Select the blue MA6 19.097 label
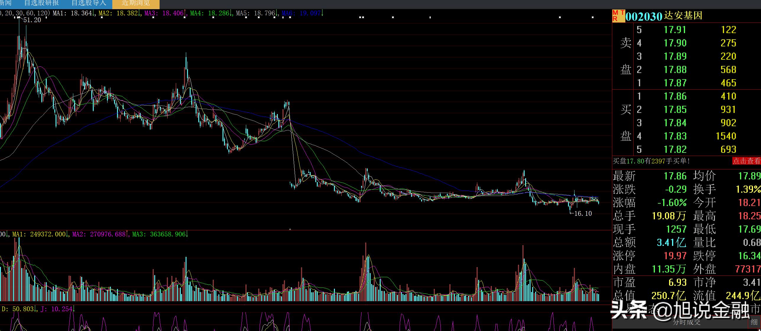Viewport: 761px width, 331px height. click(x=301, y=13)
